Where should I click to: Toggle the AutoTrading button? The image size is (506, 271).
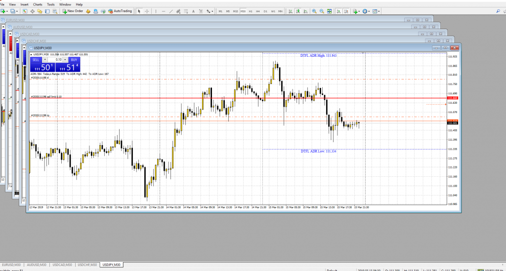120,11
